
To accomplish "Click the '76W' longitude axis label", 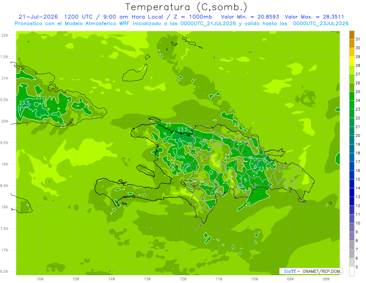I will (40, 279).
